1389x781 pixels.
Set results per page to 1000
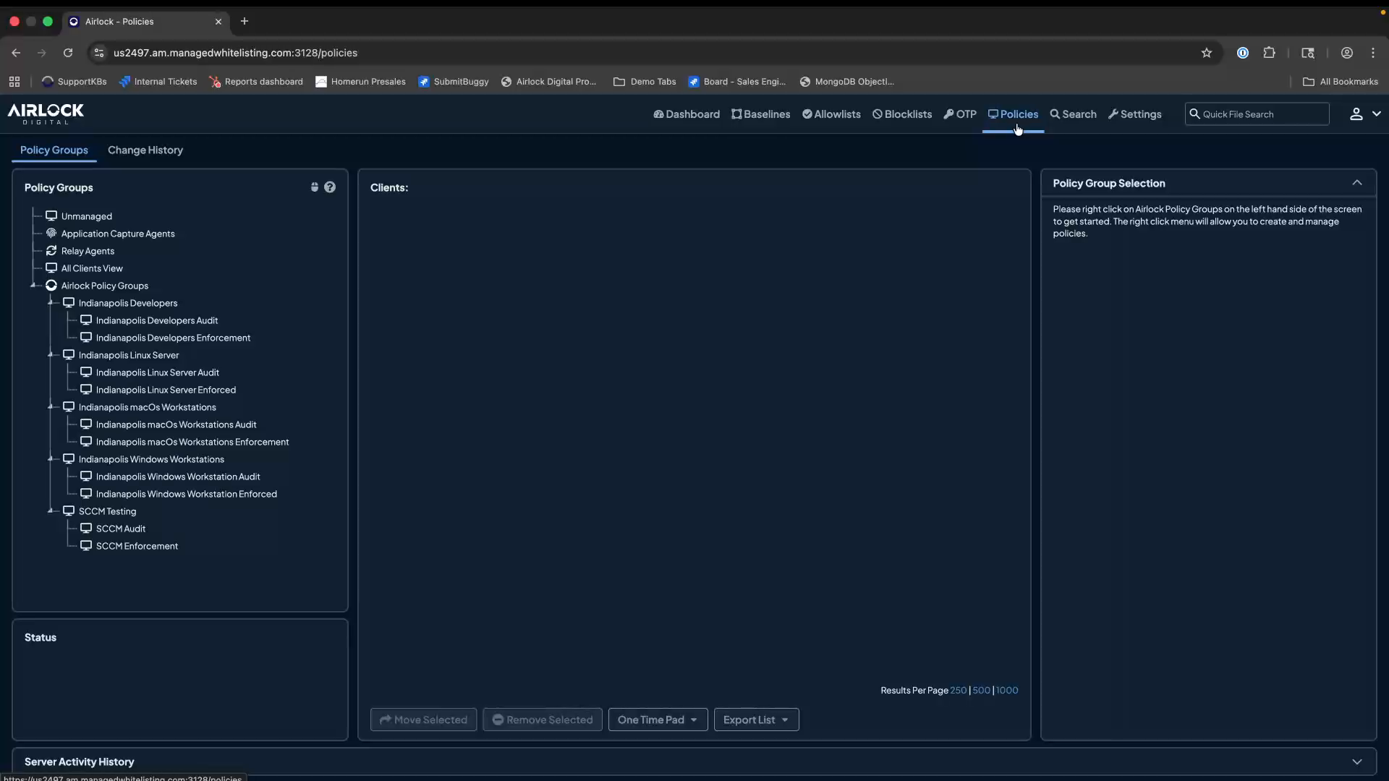tap(1006, 690)
